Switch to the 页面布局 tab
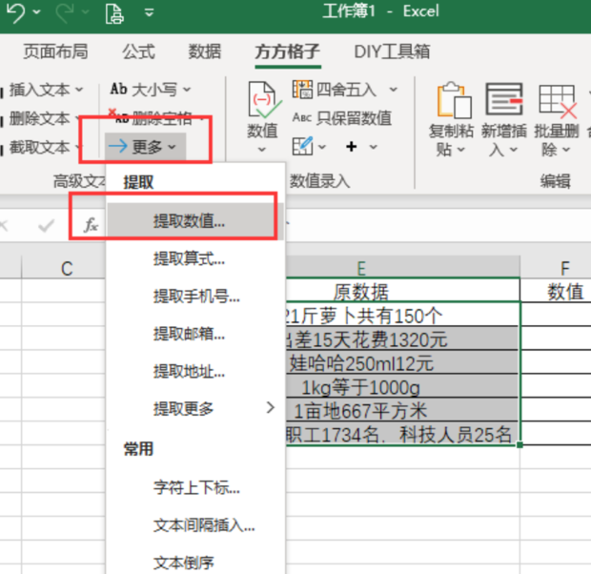Viewport: 591px width, 574px height. tap(56, 51)
